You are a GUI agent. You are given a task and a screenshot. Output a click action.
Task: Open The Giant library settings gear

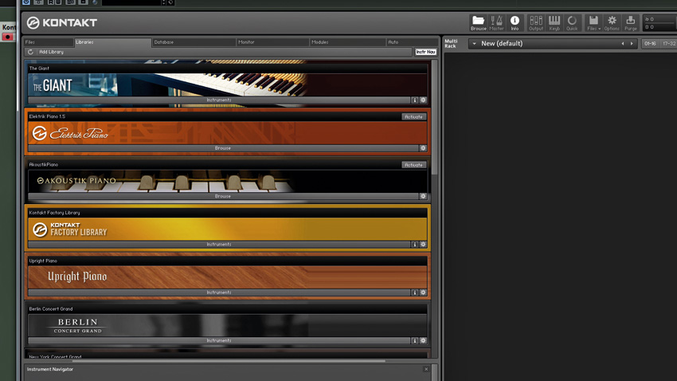coord(423,100)
